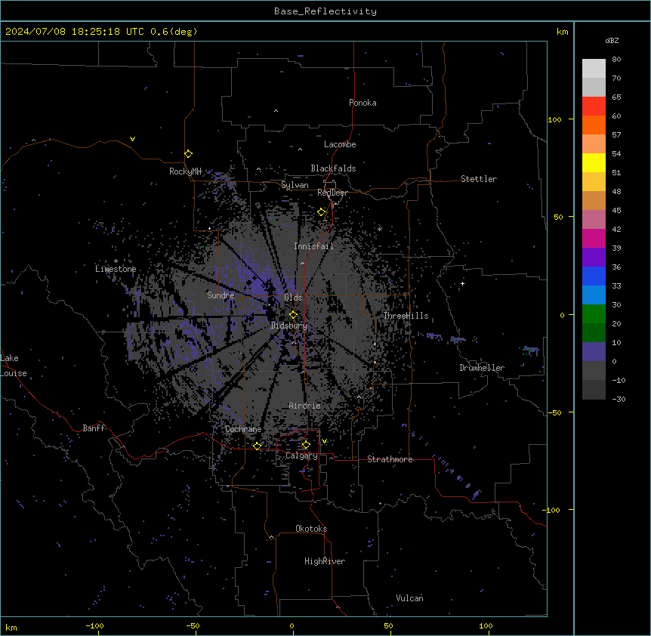The image size is (651, 636).
Task: Click the Strathmore city label
Action: point(390,459)
